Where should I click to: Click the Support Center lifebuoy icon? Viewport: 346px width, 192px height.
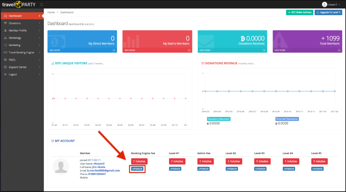(x=5, y=67)
